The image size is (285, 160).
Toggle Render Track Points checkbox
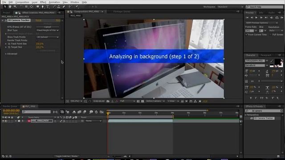[x=37, y=40]
